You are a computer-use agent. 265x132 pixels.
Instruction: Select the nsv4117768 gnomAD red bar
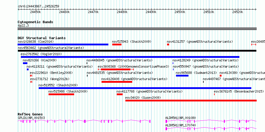click(x=119, y=94)
